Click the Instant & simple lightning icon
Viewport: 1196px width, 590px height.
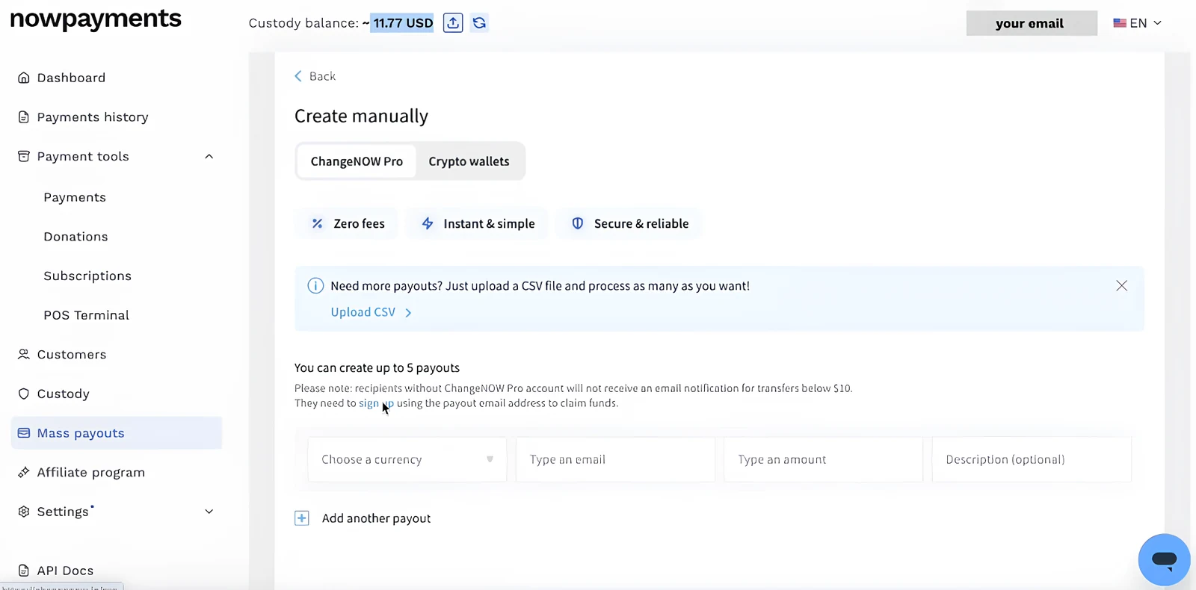pos(428,223)
